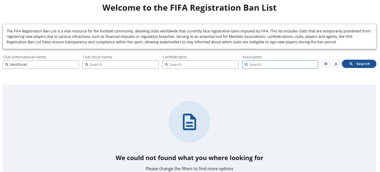Click the "Welcome to the FIFA Registration Ban List" heading
The height and width of the screenshot is (172, 380).
pyautogui.click(x=189, y=8)
